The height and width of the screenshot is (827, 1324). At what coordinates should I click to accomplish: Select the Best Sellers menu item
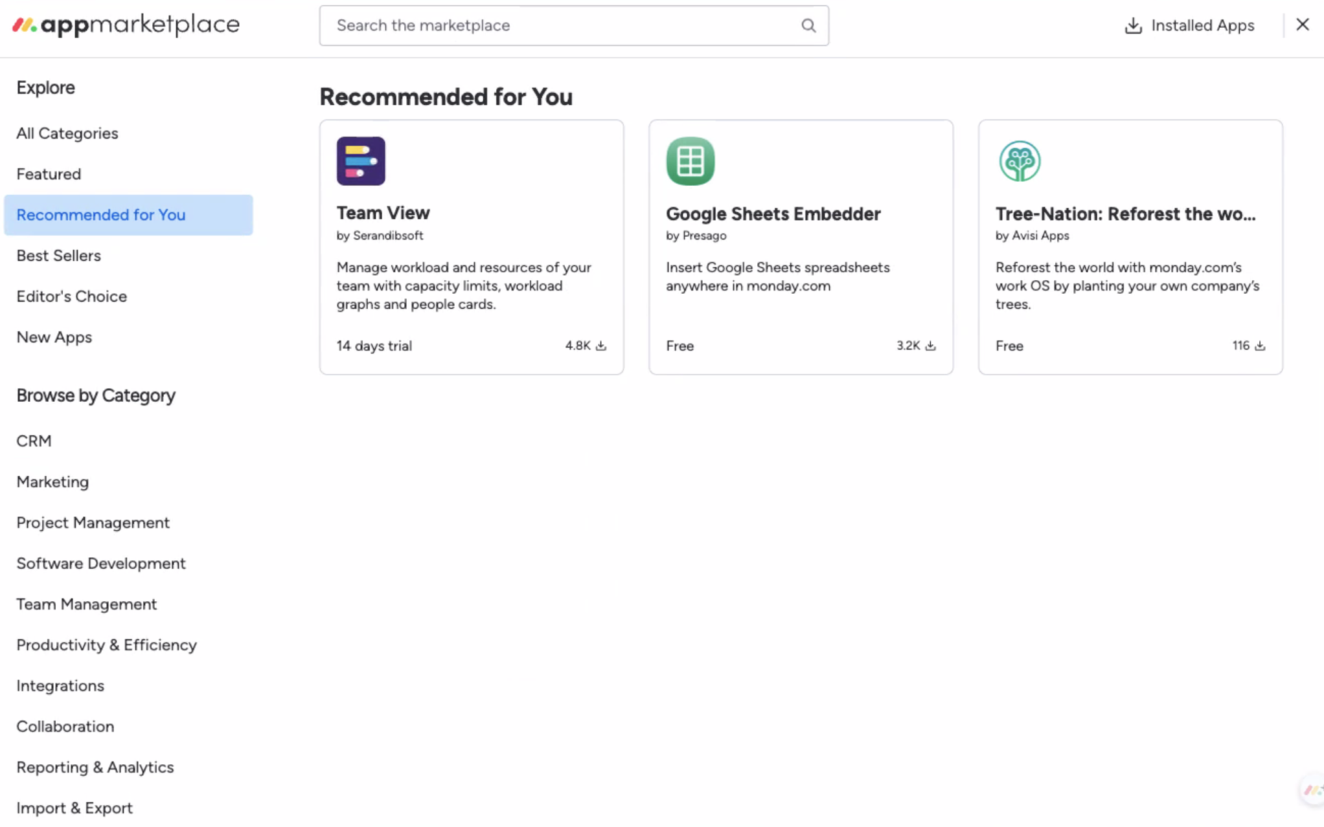(x=59, y=256)
